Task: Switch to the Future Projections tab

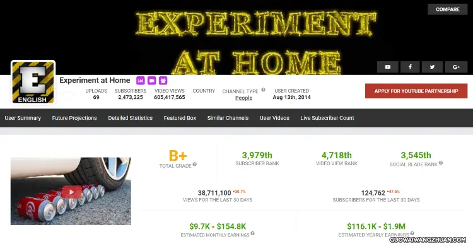Action: click(x=74, y=118)
